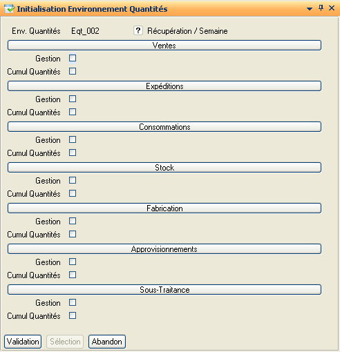This screenshot has width=340, height=352.
Task: Tick Gestion under Approvisionnements
Action: coord(73,262)
